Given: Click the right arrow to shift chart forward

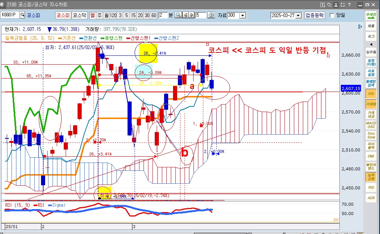Looking at the screenshot, I should [x=191, y=15].
